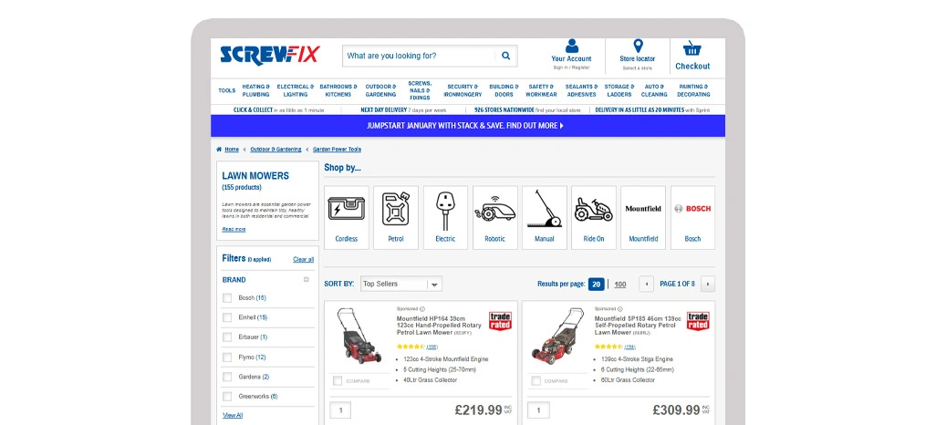Tick the Greenworks brand filter checkbox
This screenshot has height=425, width=936.
coord(227,397)
